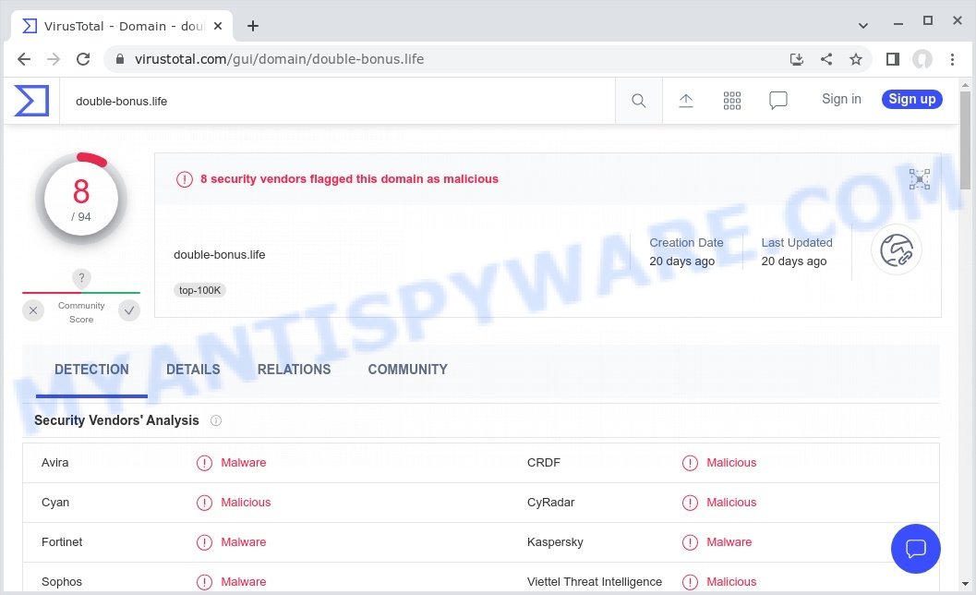This screenshot has width=976, height=595.
Task: Click the CyRadar vendor name
Action: tap(551, 503)
